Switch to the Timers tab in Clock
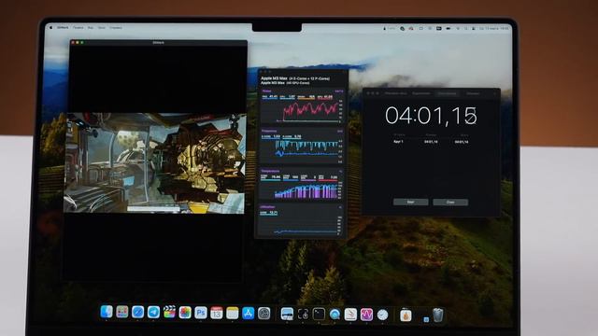Viewport: 598px width, 336px height. point(473,93)
